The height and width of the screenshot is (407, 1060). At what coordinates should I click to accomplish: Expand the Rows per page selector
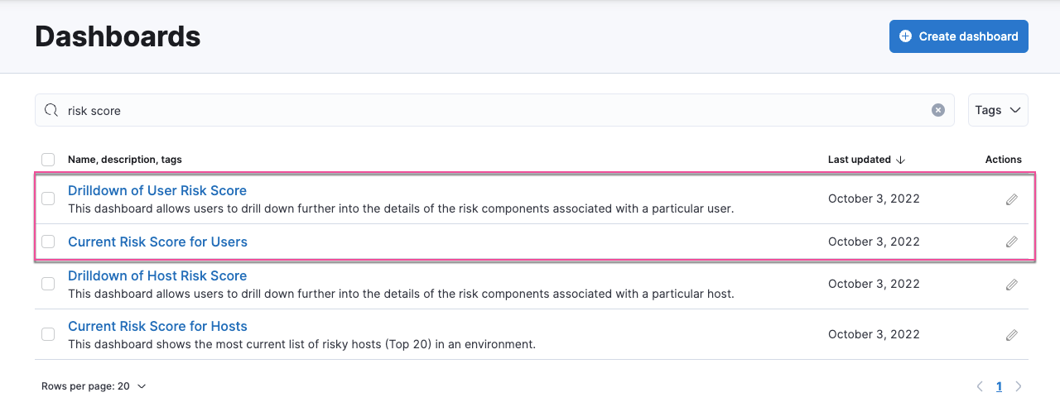[94, 386]
